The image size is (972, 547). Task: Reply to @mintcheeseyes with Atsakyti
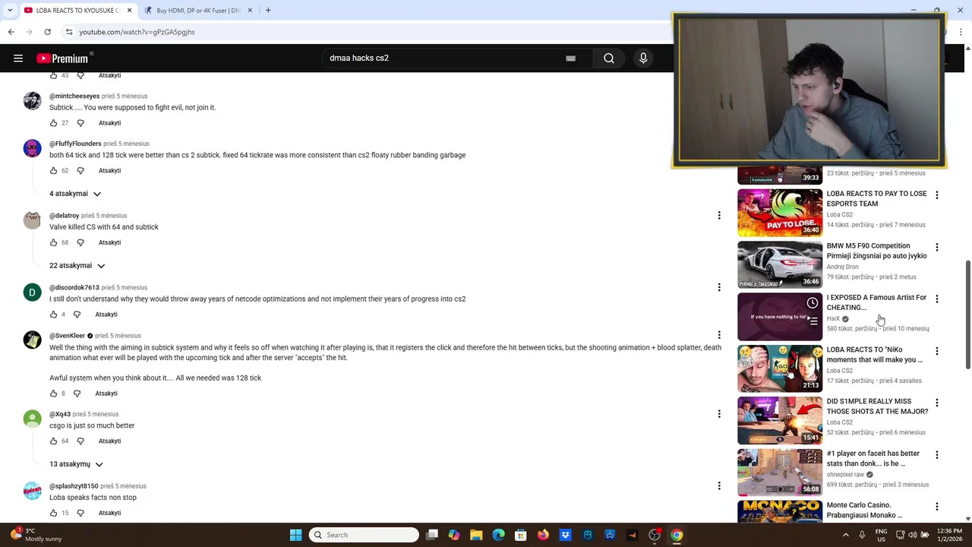point(109,123)
